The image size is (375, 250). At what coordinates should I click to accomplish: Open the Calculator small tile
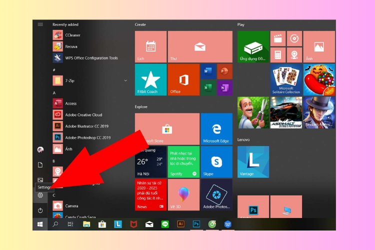coord(278,55)
